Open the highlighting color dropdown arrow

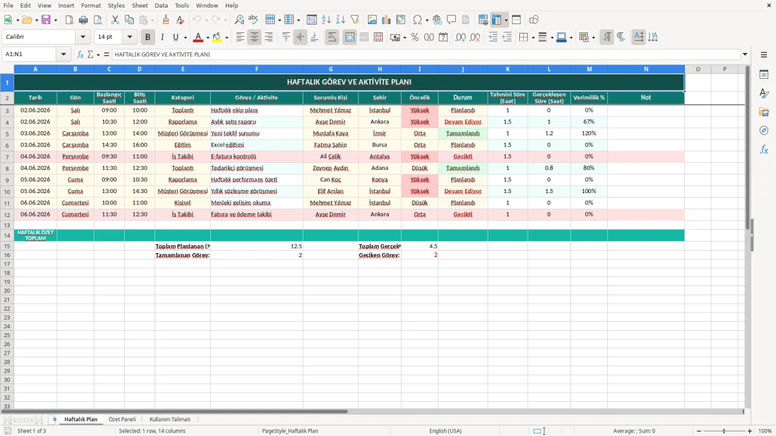tap(226, 37)
